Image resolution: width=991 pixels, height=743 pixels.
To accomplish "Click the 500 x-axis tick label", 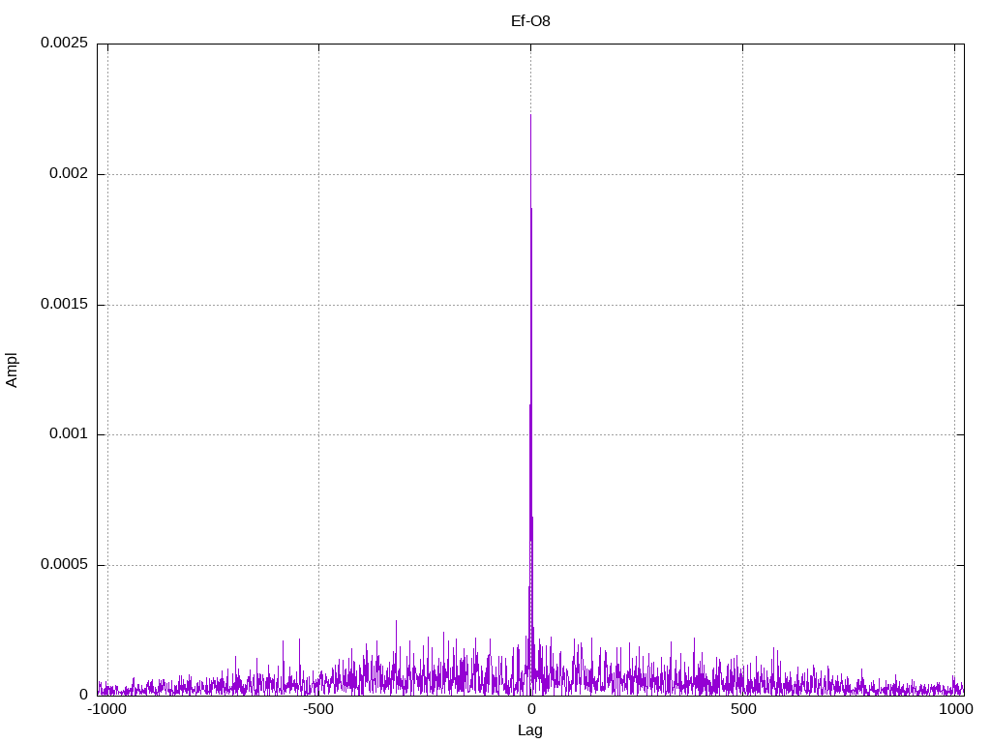I will point(743,709).
